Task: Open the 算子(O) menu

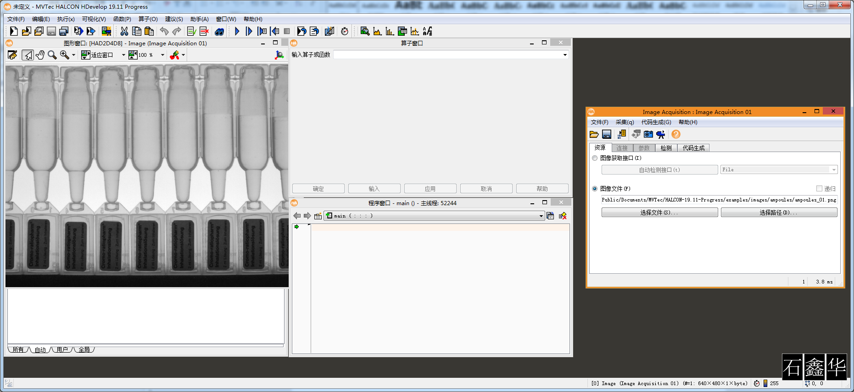Action: point(148,19)
